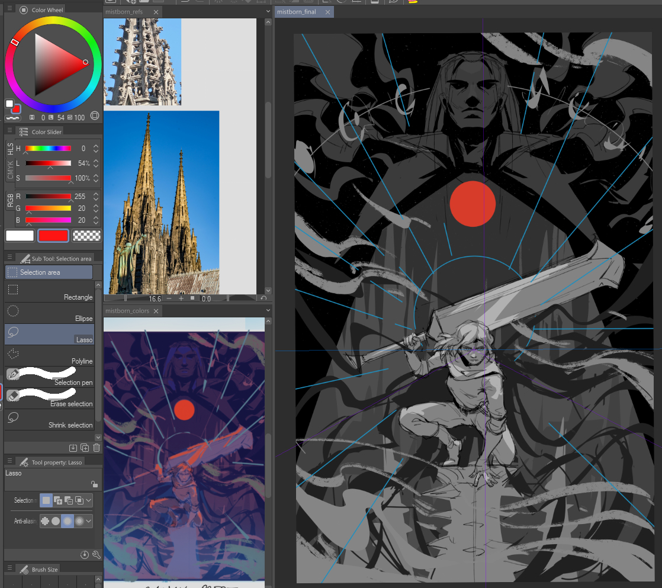Select the Selection pen sub tool
This screenshot has width=662, height=588.
[49, 375]
